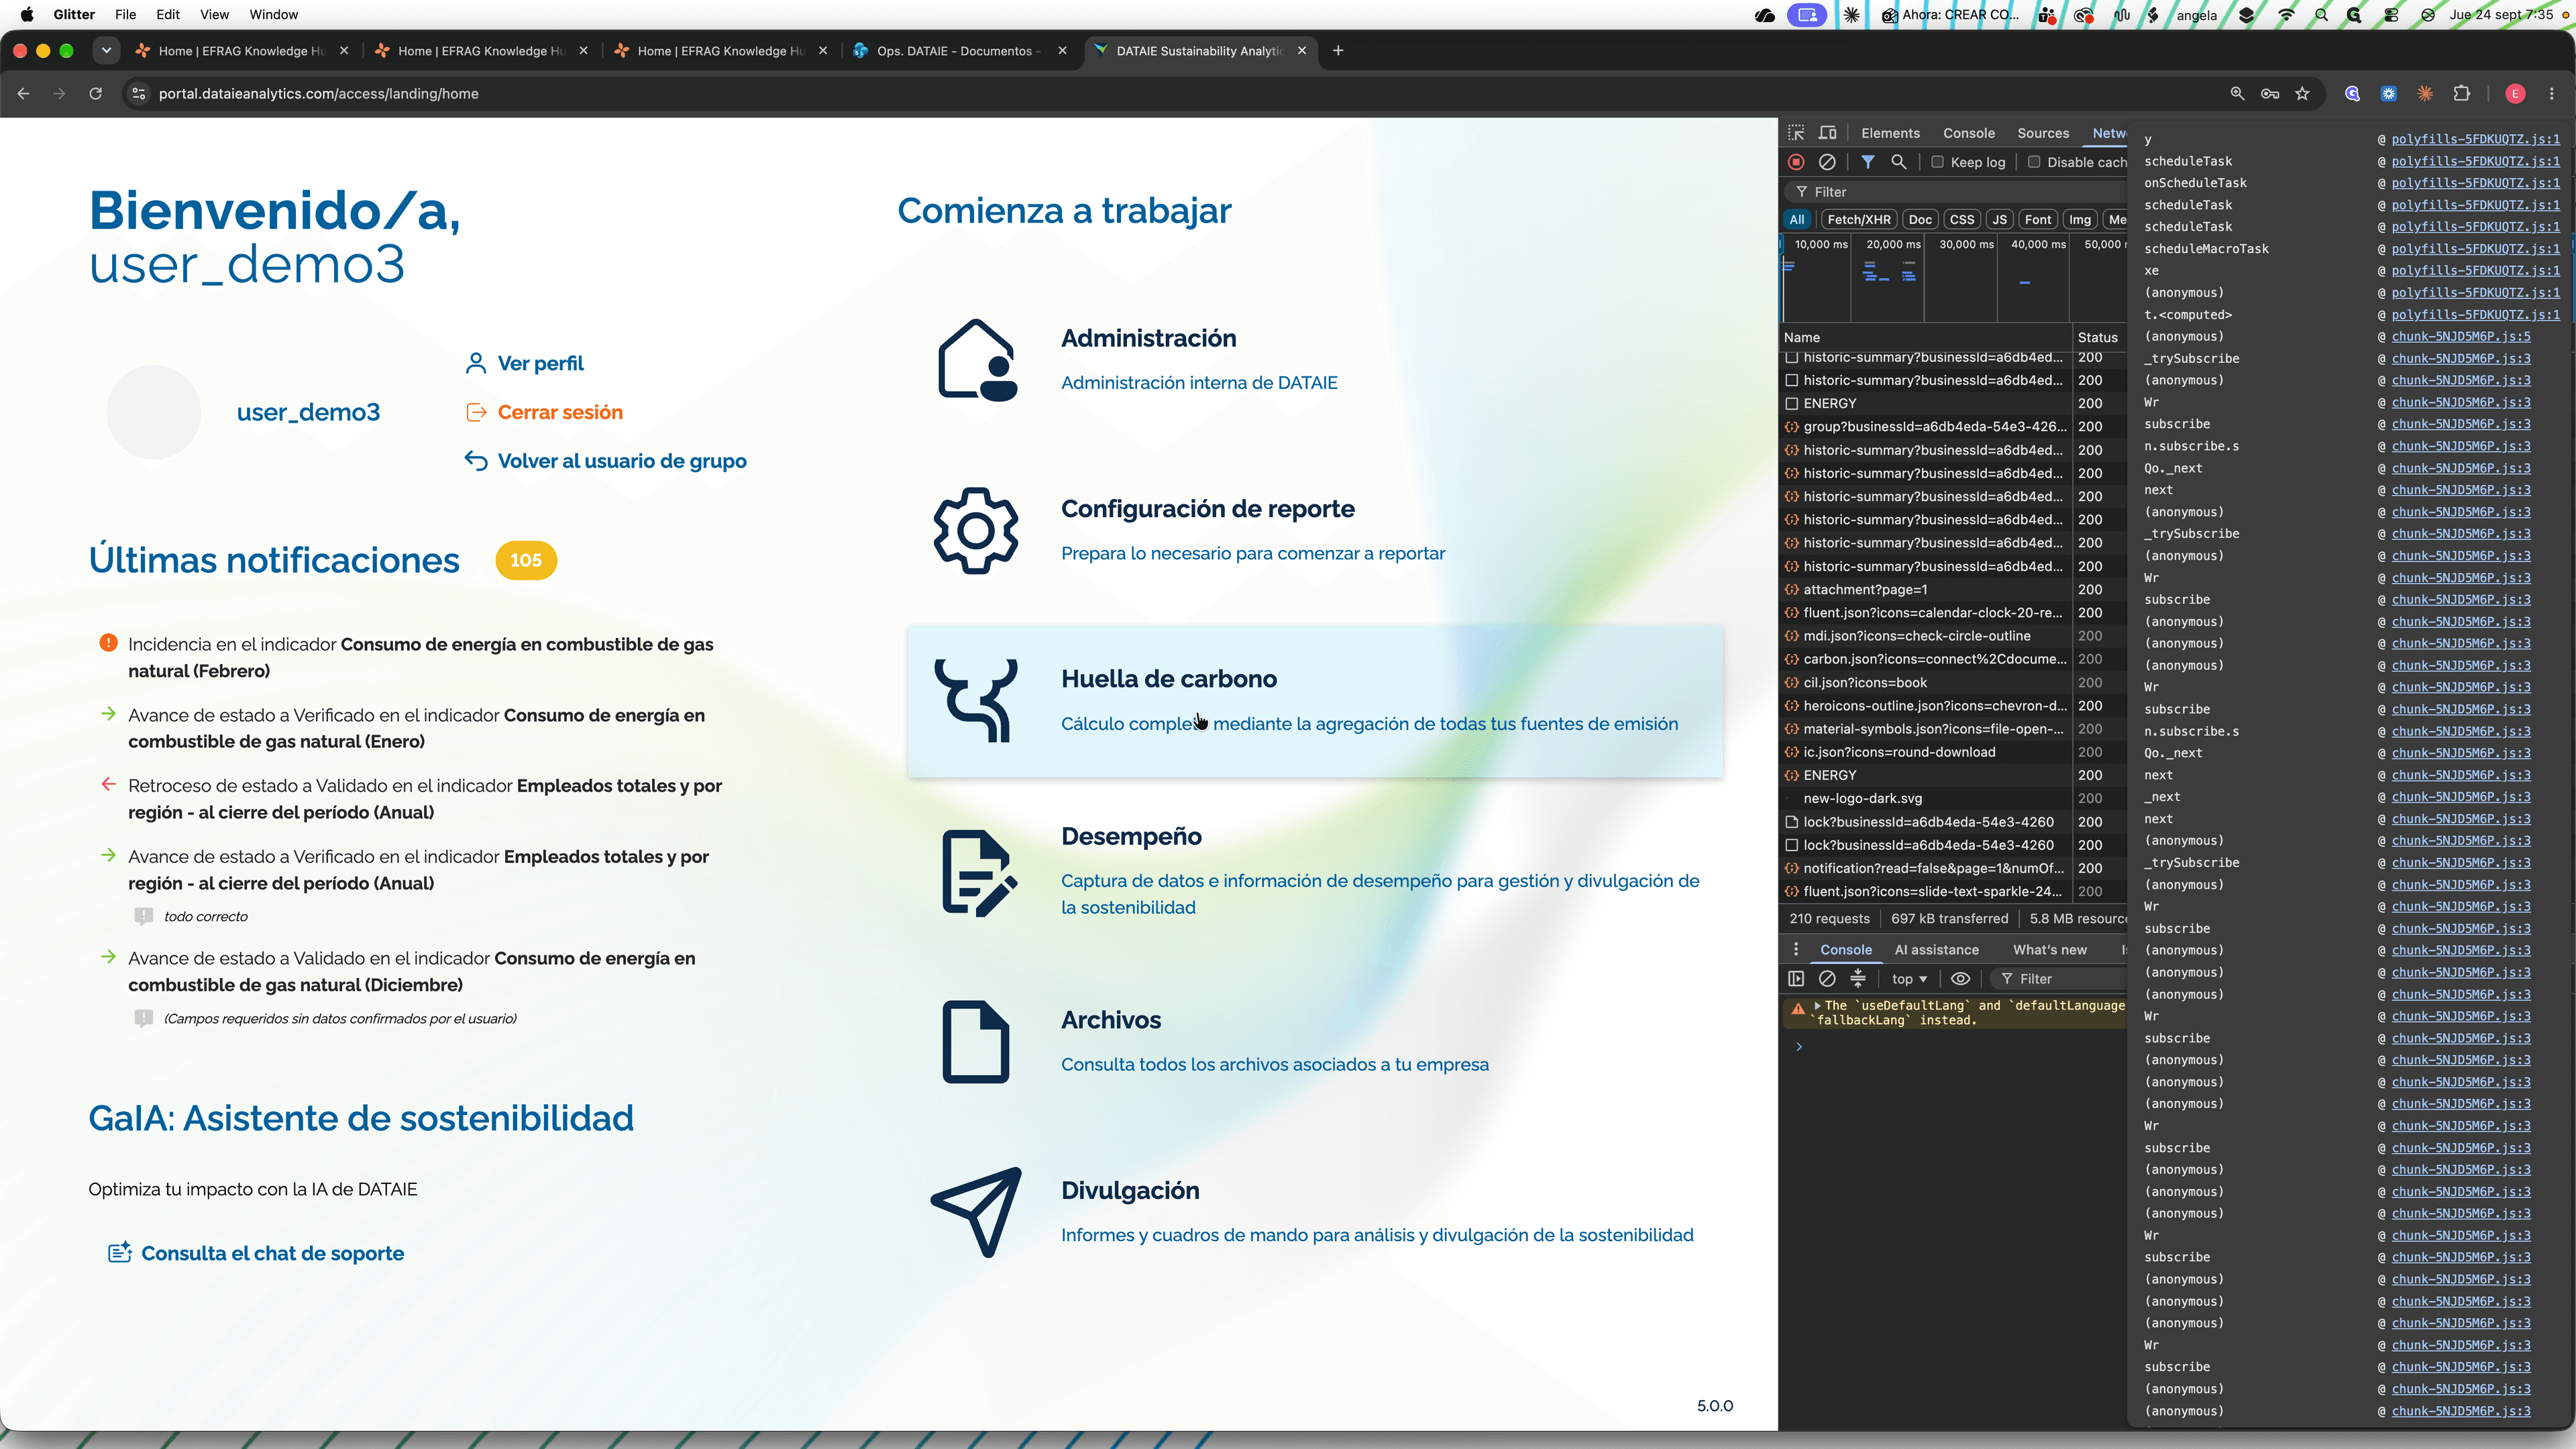
Task: Filter requests by JS type
Action: pos(1999,220)
